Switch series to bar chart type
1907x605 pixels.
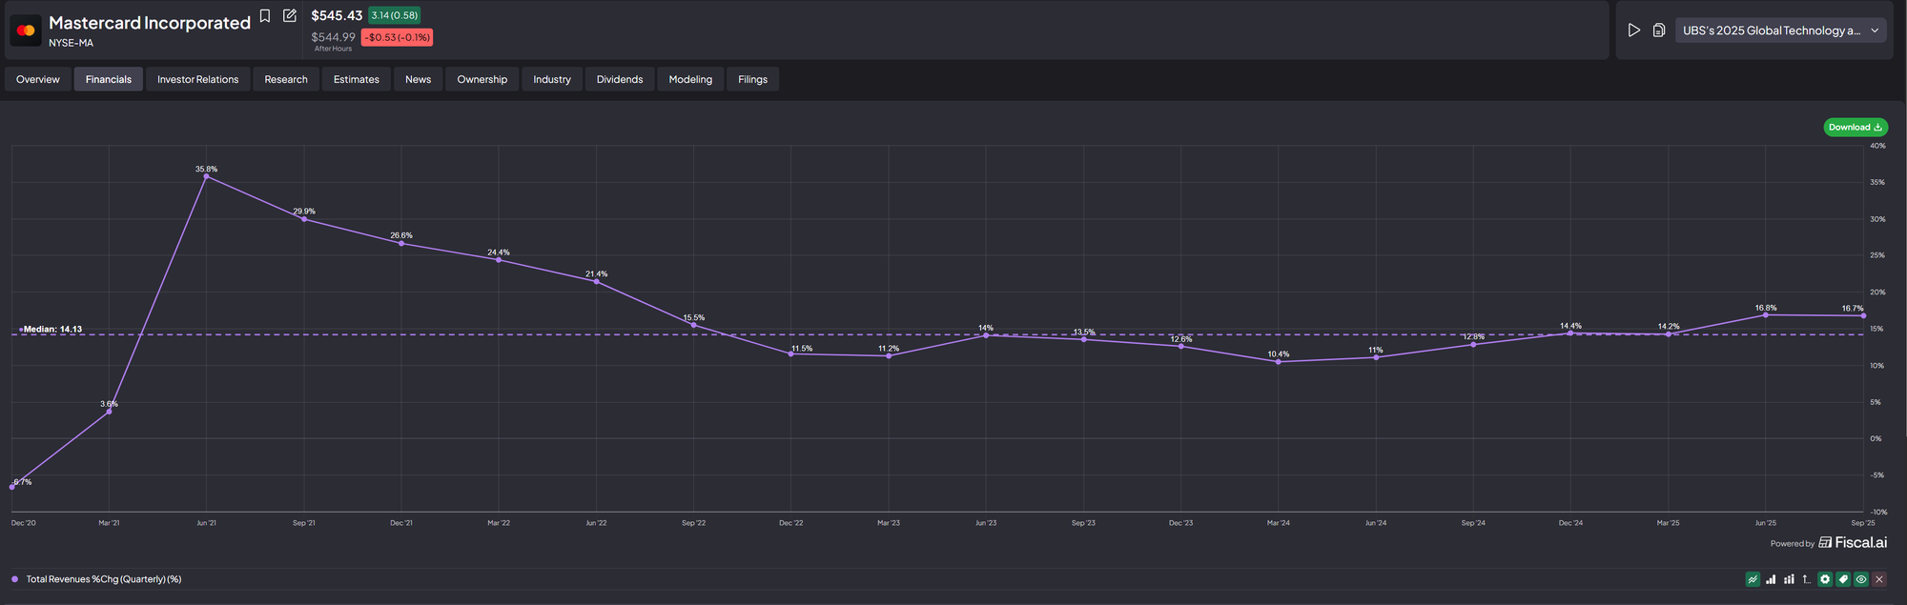point(1771,579)
